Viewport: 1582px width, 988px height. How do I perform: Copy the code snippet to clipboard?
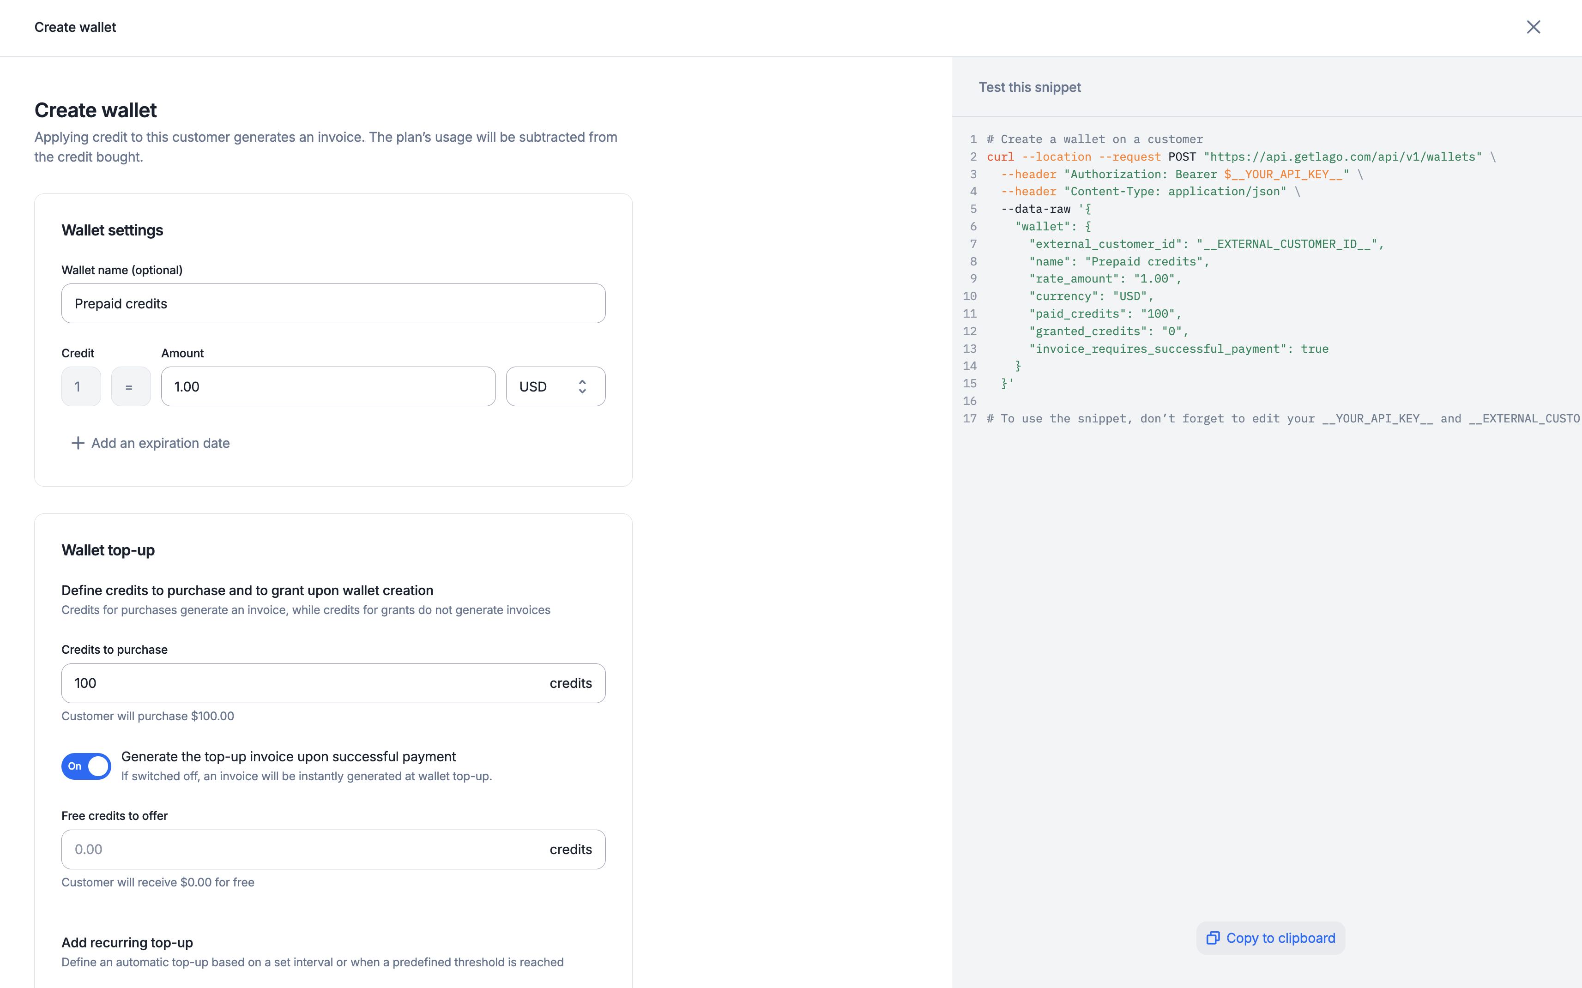pyautogui.click(x=1270, y=937)
